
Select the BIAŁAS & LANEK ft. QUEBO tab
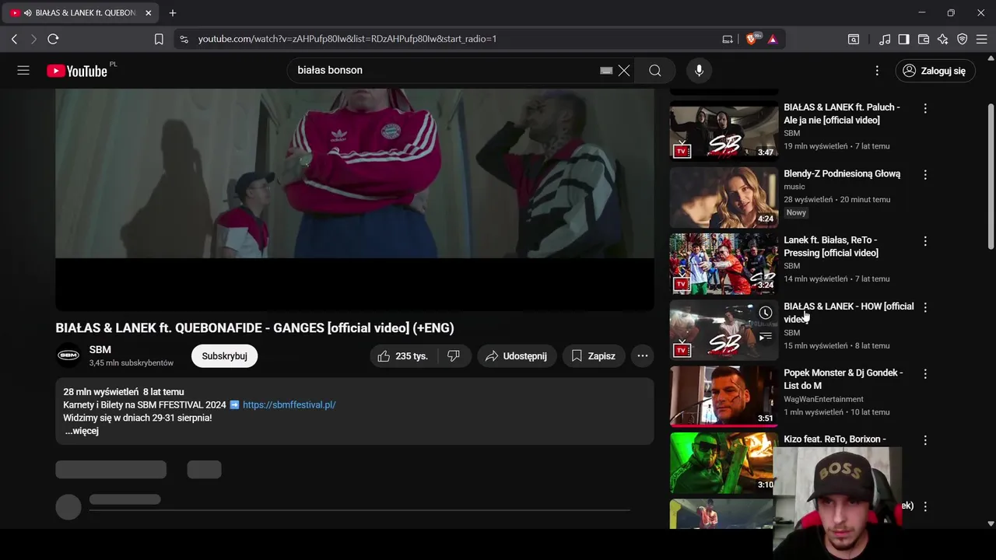tap(80, 13)
